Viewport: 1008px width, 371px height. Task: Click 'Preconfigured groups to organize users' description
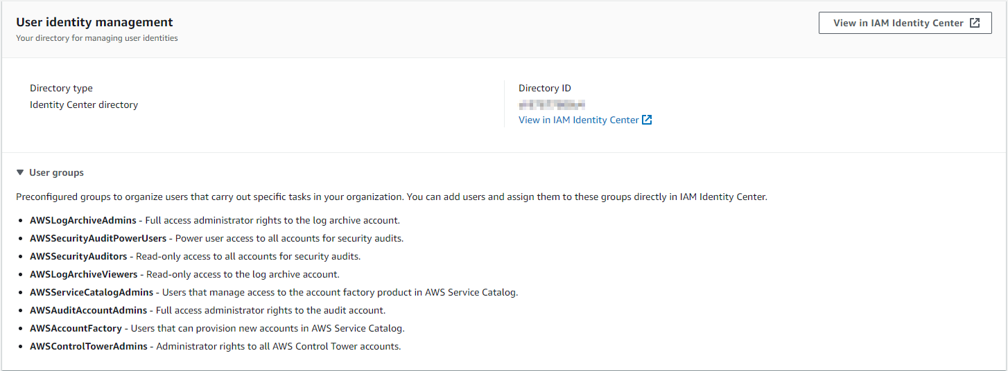pyautogui.click(x=392, y=197)
